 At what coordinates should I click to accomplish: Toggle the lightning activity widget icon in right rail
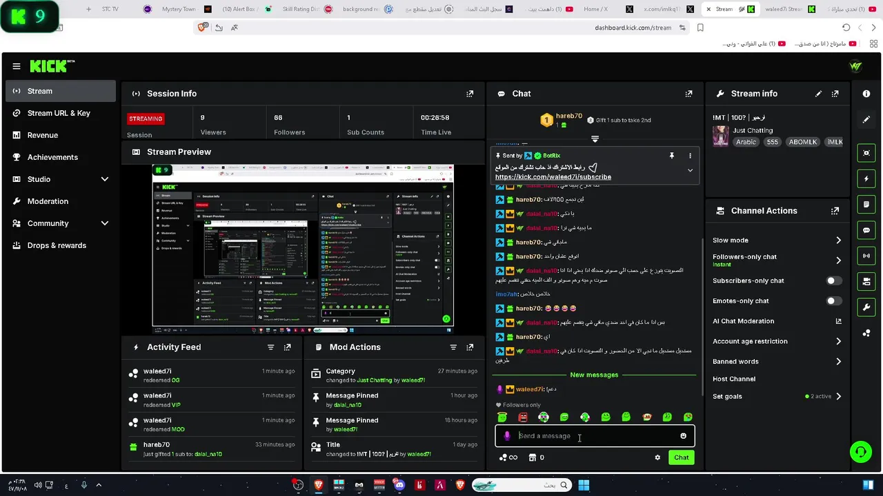click(x=866, y=179)
